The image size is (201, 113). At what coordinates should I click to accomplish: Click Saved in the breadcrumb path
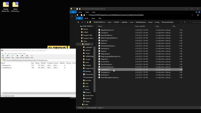pos(150,22)
